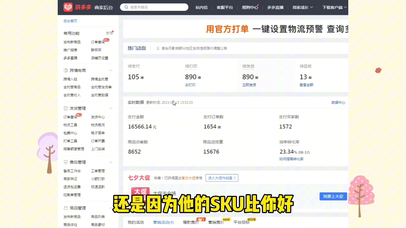Collapse the 售后管理 sidebar section

tap(111, 162)
